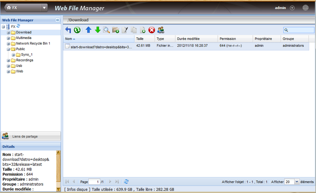Go to first page icon

pyautogui.click(x=67, y=182)
